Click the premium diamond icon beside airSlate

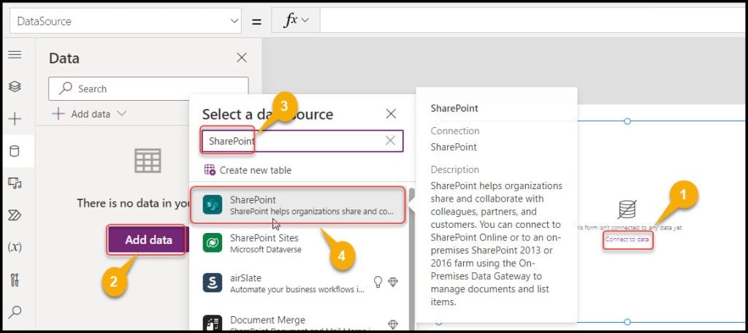coord(393,282)
